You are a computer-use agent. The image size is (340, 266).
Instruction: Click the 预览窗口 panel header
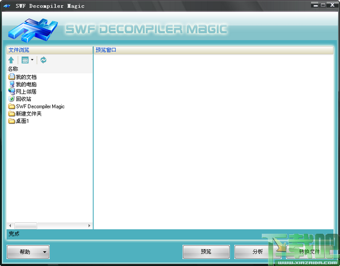pyautogui.click(x=214, y=50)
